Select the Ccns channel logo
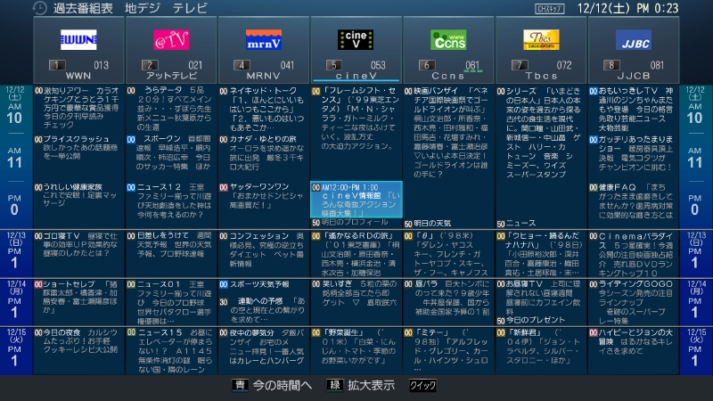 point(448,39)
